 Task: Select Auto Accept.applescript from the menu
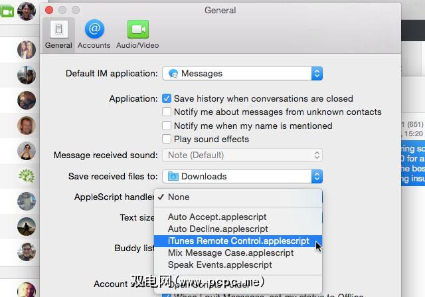pyautogui.click(x=238, y=217)
